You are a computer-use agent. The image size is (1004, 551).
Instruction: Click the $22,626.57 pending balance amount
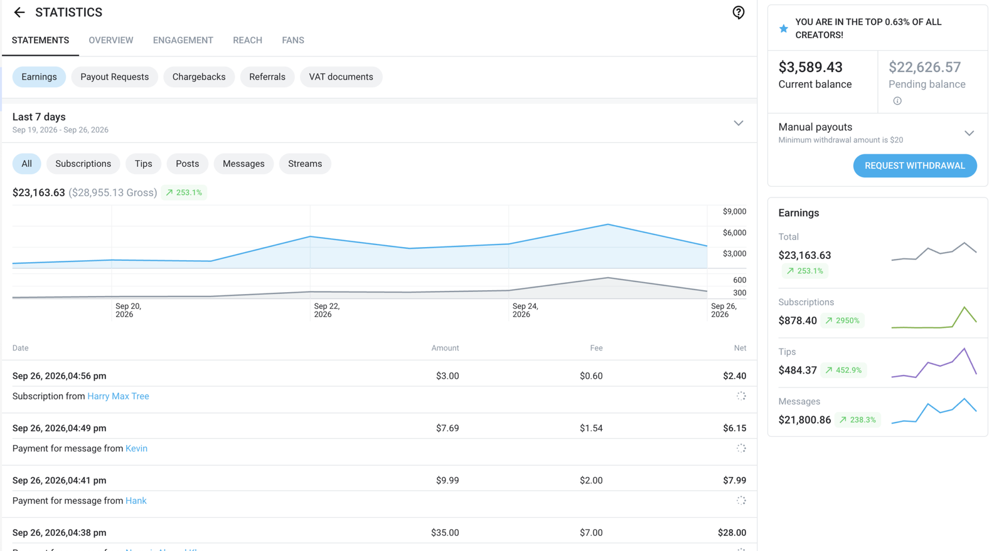925,67
